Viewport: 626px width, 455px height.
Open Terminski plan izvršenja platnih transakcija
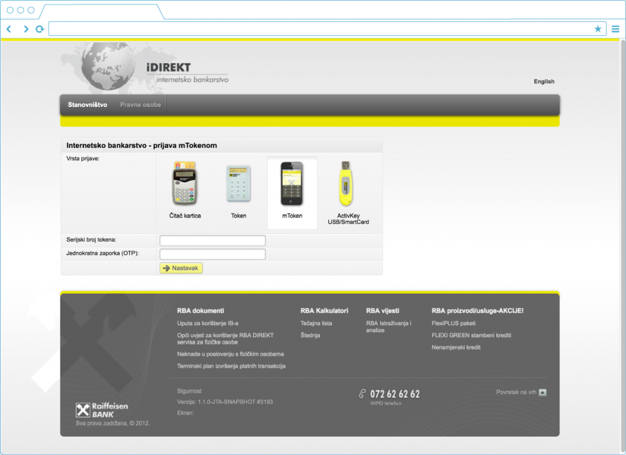pyautogui.click(x=231, y=366)
